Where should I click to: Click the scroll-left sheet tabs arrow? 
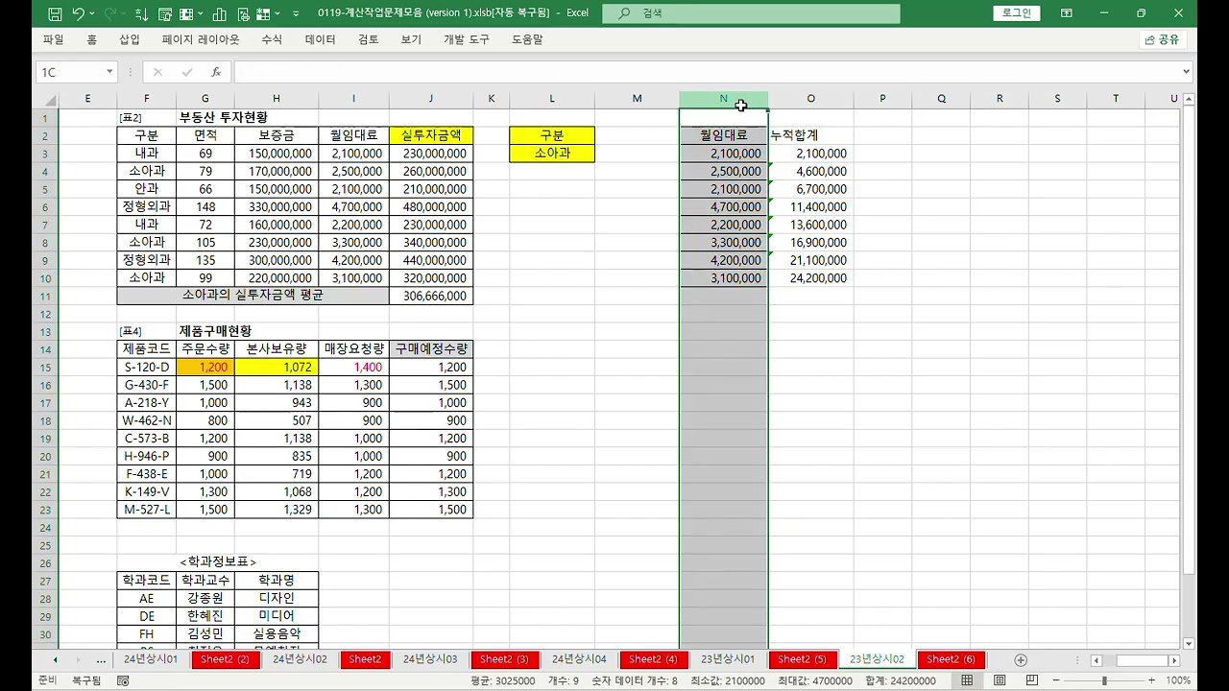(x=55, y=660)
